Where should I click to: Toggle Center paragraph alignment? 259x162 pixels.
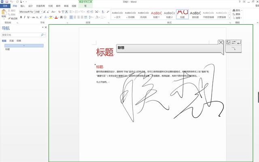(x=75, y=17)
